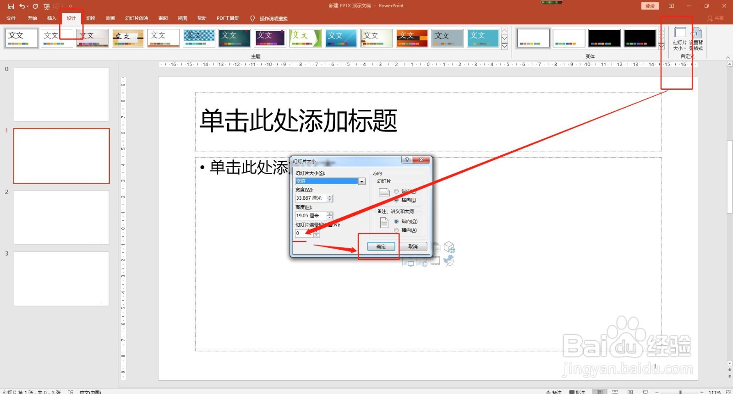Click the zoom slider in status bar
733x394 pixels.
[680, 392]
